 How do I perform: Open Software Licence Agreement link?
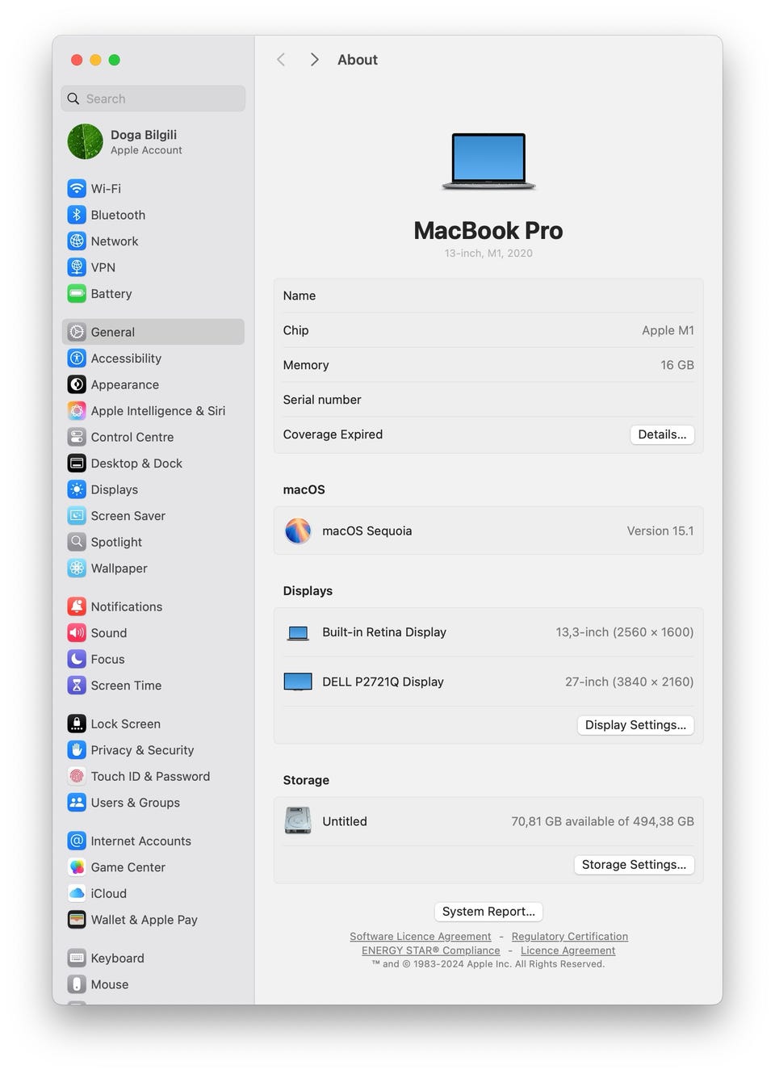pos(421,937)
